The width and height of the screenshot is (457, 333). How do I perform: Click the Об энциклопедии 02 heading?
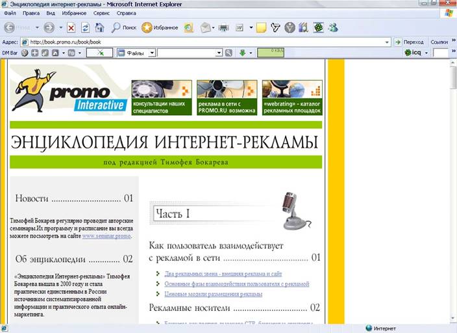click(74, 259)
